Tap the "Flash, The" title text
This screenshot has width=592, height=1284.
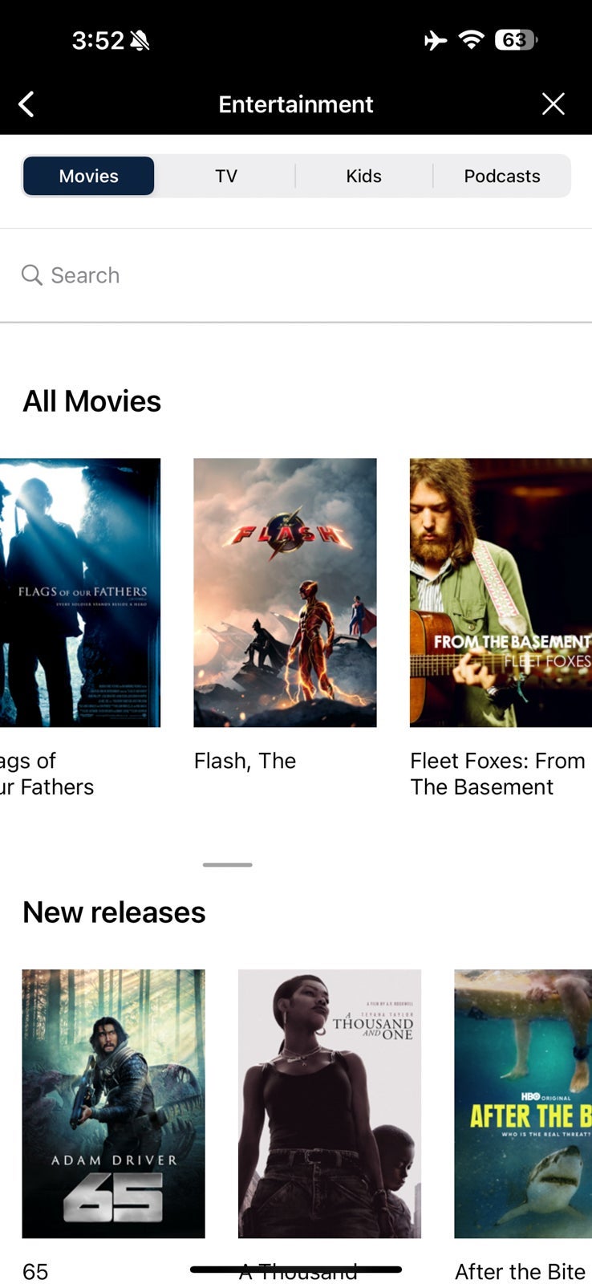tap(245, 761)
